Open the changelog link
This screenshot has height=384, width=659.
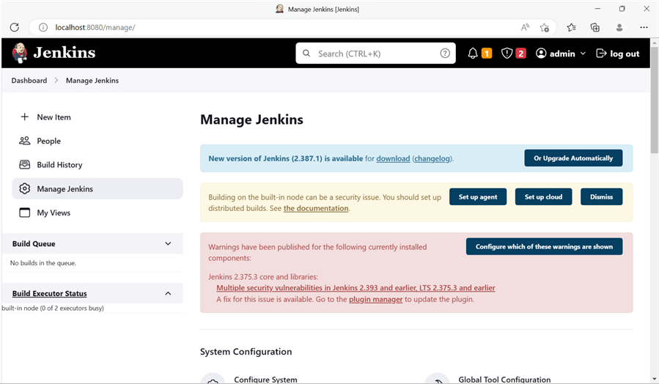432,158
